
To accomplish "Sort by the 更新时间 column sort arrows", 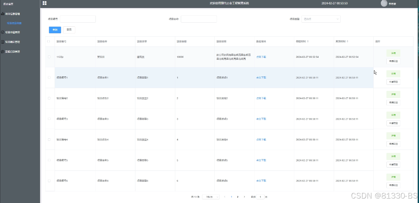I will point(348,41).
